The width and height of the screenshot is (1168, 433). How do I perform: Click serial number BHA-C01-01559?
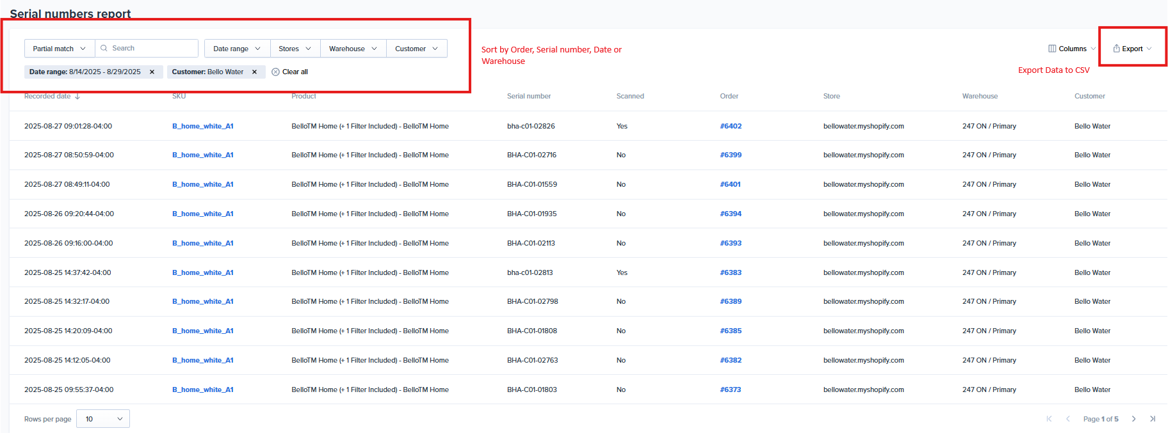(532, 184)
